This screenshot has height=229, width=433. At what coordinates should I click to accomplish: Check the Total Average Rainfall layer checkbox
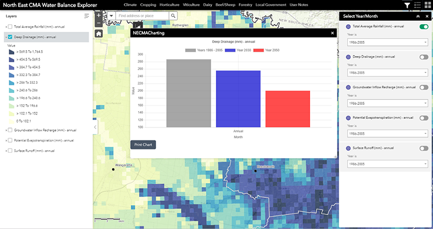tap(11, 26)
